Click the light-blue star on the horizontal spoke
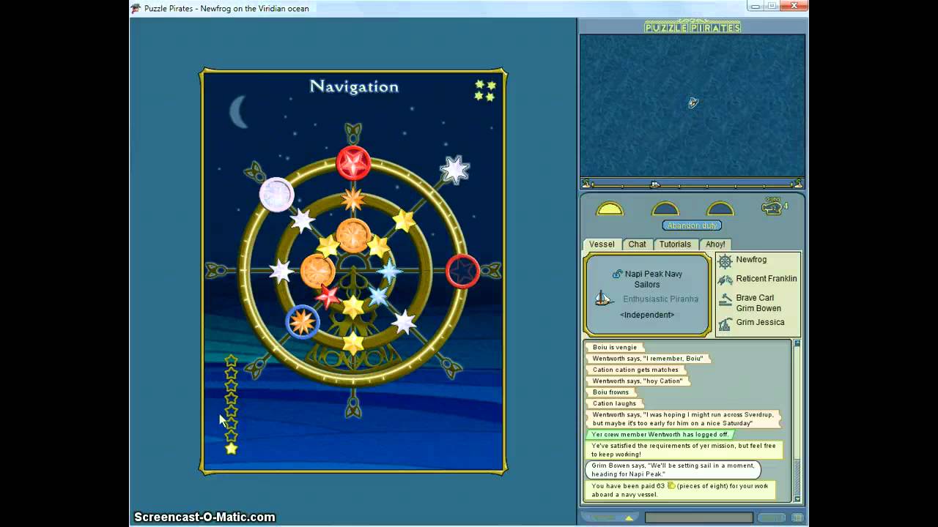This screenshot has height=527, width=938. [x=388, y=271]
